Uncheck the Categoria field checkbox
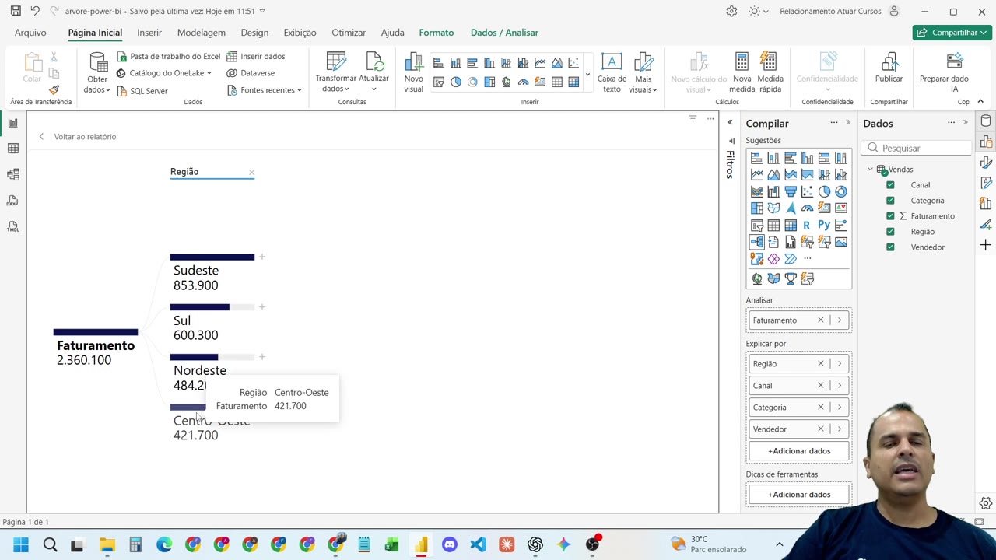 click(x=890, y=201)
